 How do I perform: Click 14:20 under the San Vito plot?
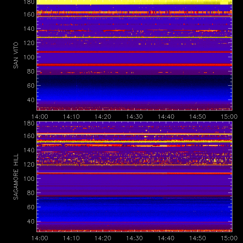point(103,117)
